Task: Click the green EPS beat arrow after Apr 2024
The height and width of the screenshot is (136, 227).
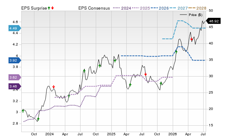Action: [69, 96]
